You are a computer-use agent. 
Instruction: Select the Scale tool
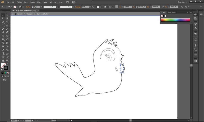coord(7,36)
